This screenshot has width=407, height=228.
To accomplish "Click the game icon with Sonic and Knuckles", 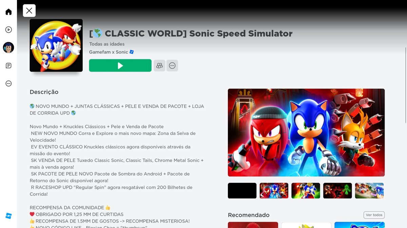I will pos(56,45).
